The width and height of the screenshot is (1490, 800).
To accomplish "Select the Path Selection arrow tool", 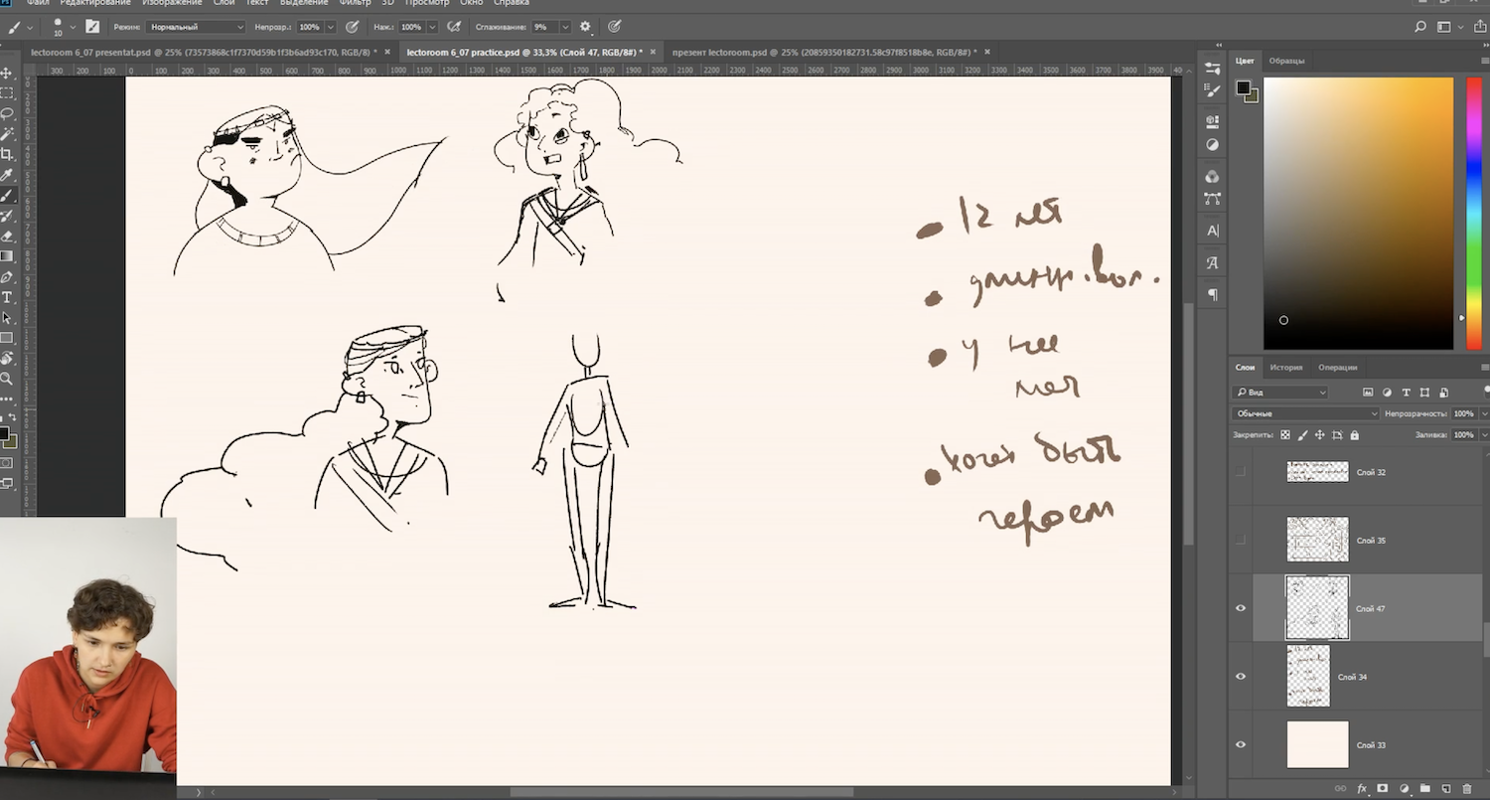I will 7,318.
